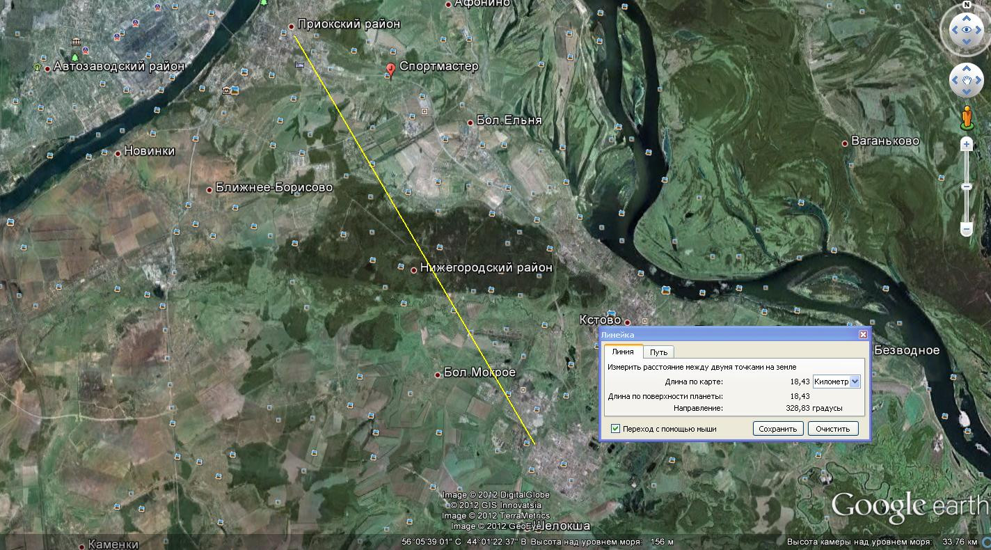This screenshot has height=550, width=991.
Task: Zoom out with the bottom minus button
Action: (x=967, y=228)
